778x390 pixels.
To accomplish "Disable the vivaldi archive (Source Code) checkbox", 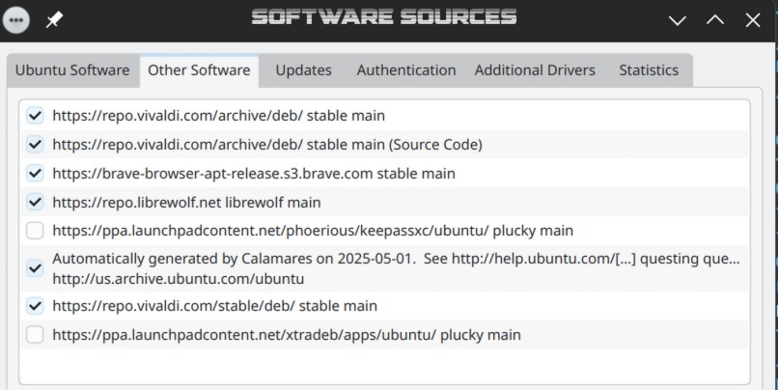I will (35, 145).
